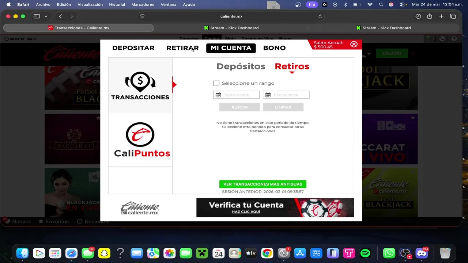Open the CaliPuntos sidebar section
This screenshot has height=263, width=468.
click(x=140, y=140)
